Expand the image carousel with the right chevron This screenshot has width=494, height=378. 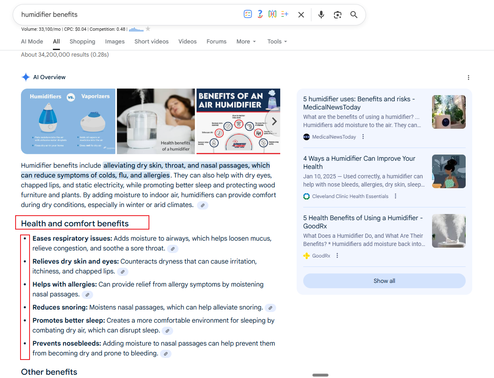pos(274,121)
